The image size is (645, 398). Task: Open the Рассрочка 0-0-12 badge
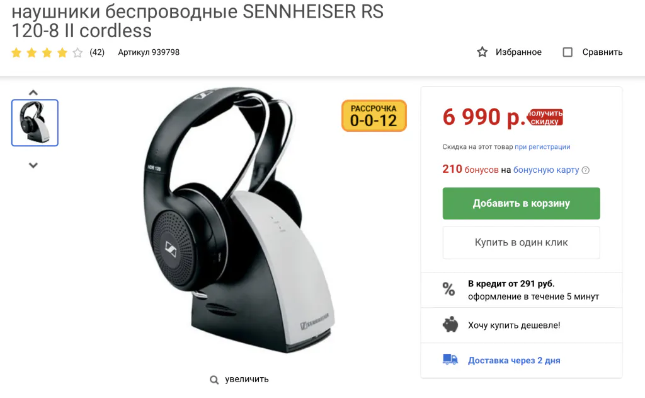tap(374, 116)
